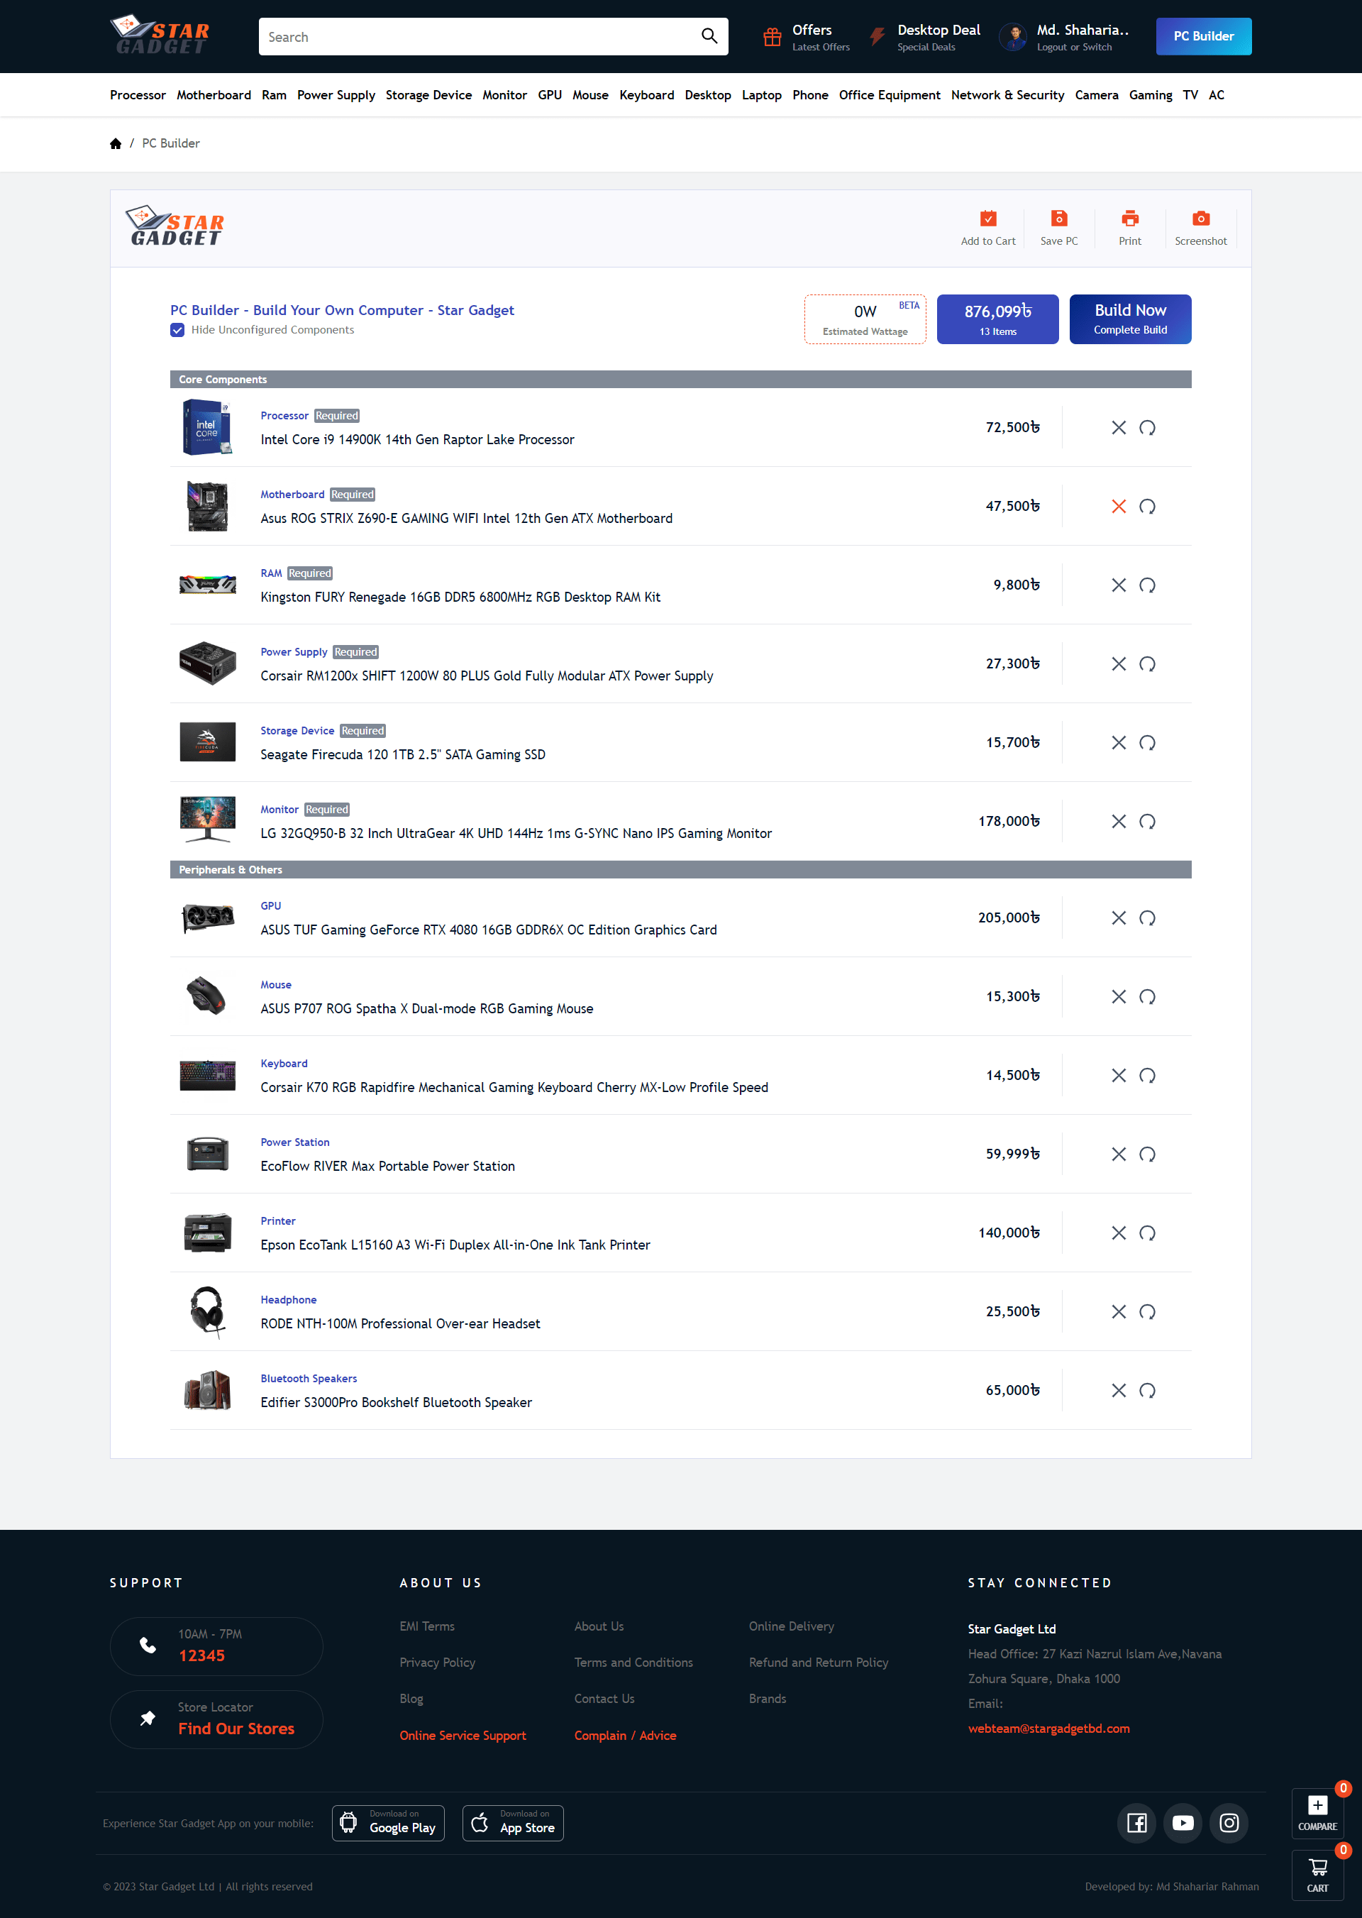Remove the Motherboard with red X

pyautogui.click(x=1118, y=507)
